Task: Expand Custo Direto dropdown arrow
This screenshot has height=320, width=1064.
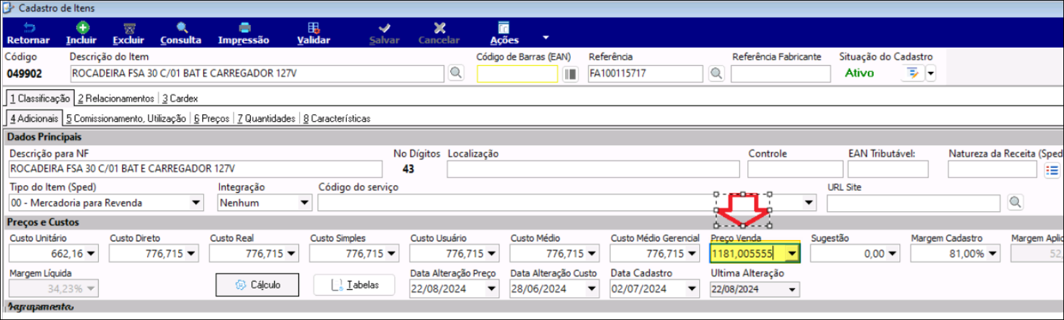Action: 192,253
